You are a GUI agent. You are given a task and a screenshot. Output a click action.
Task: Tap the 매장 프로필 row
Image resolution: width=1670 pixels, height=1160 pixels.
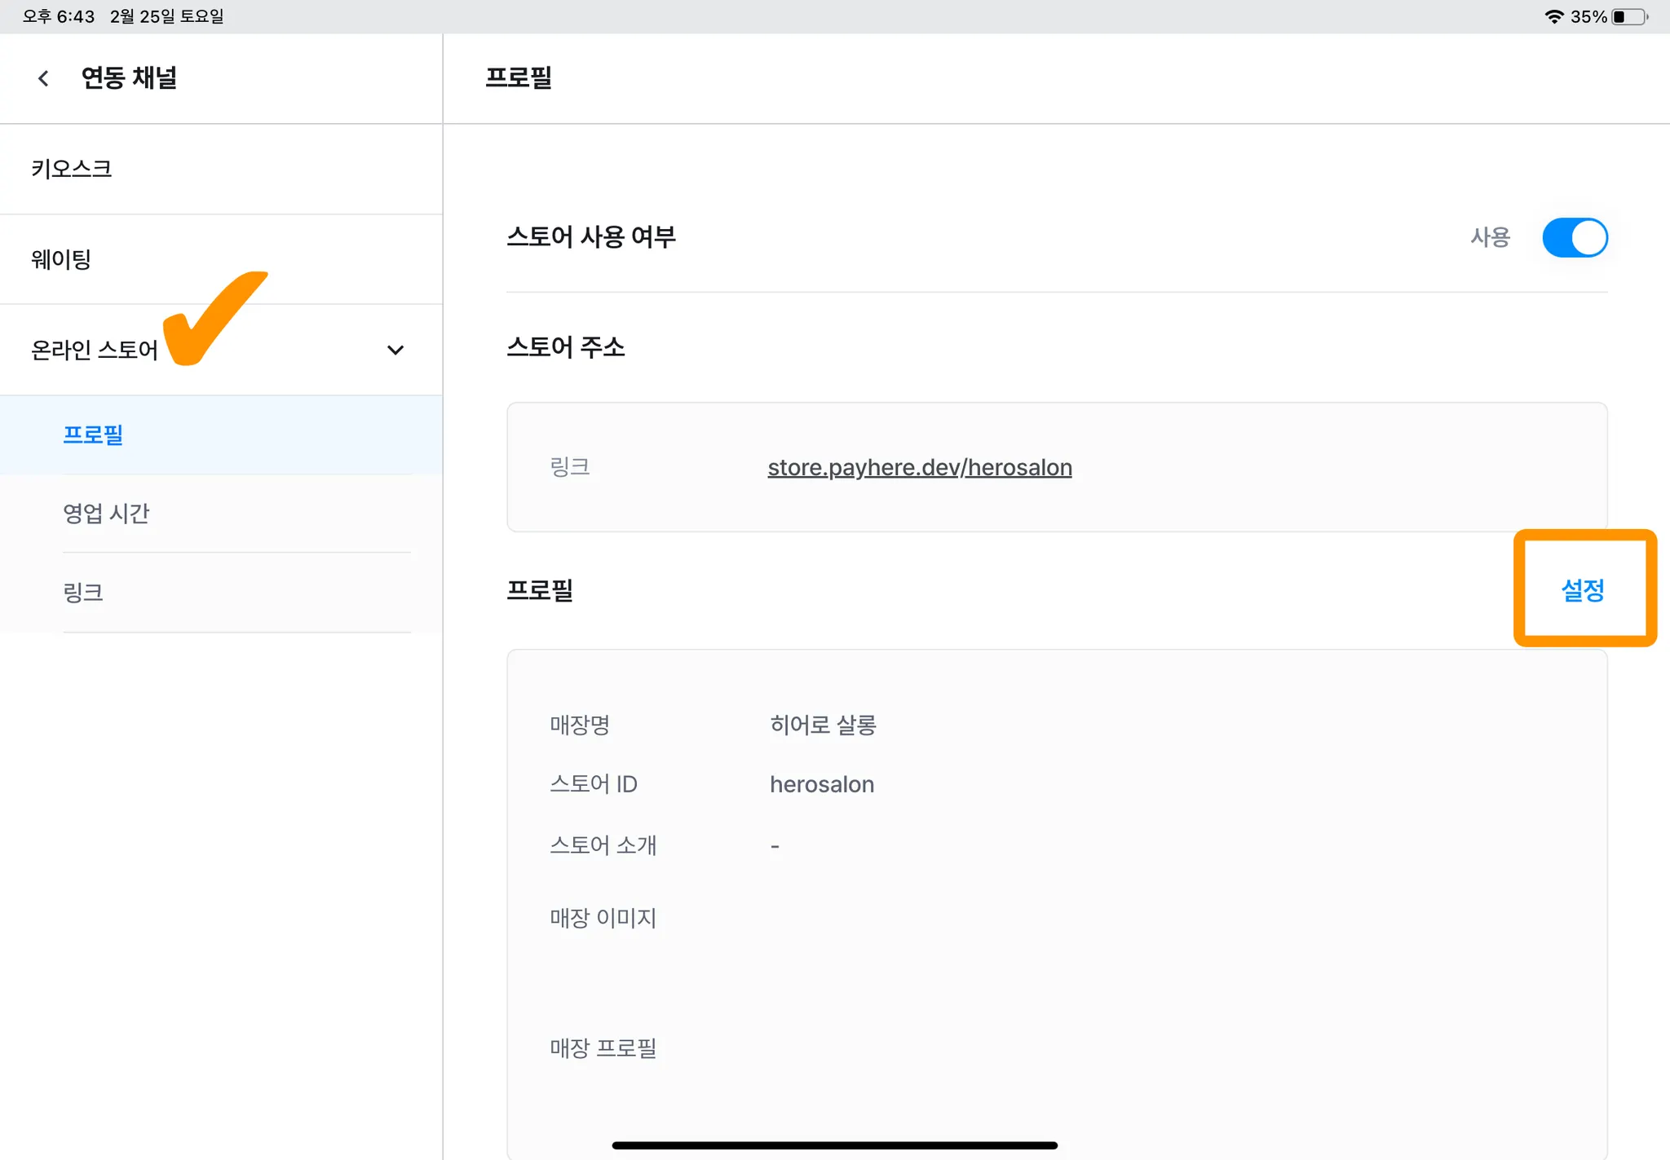(x=603, y=1048)
